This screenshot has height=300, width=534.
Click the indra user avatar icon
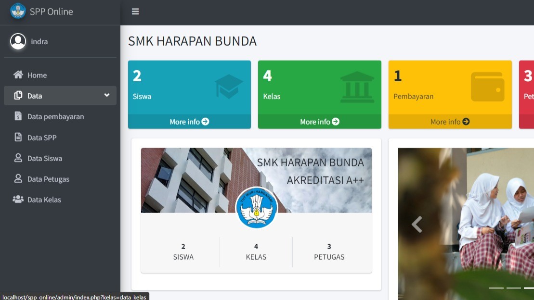[18, 41]
